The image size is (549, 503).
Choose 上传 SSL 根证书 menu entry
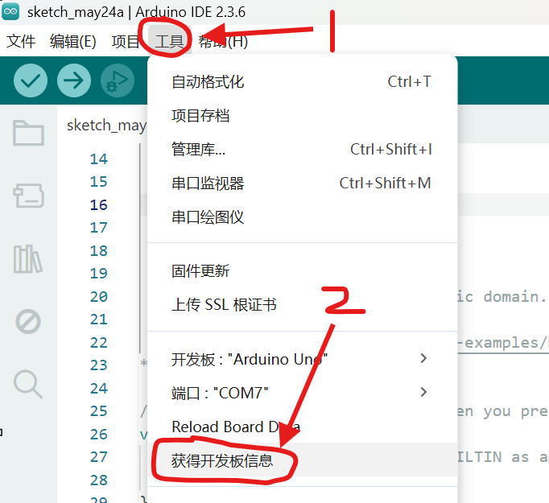click(x=303, y=304)
